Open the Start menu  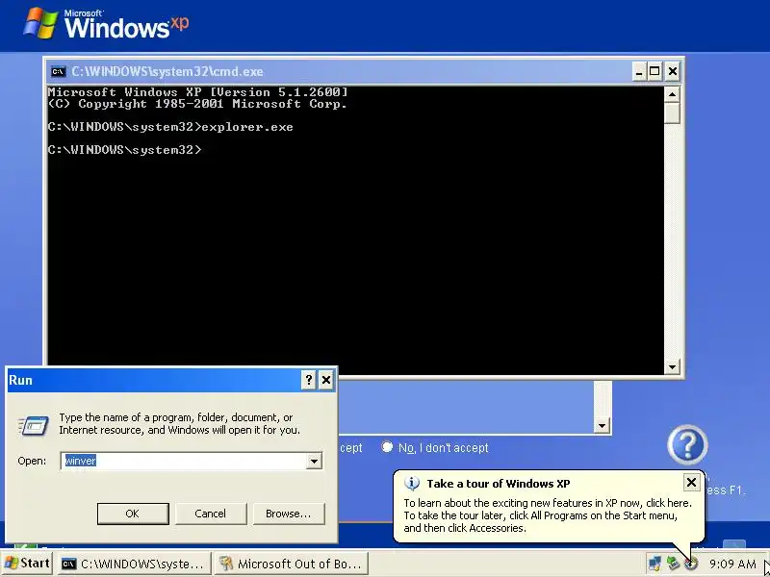pyautogui.click(x=27, y=564)
